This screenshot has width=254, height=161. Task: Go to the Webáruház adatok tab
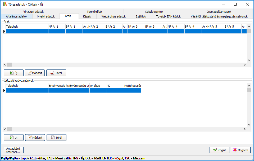pyautogui.click(x=114, y=16)
